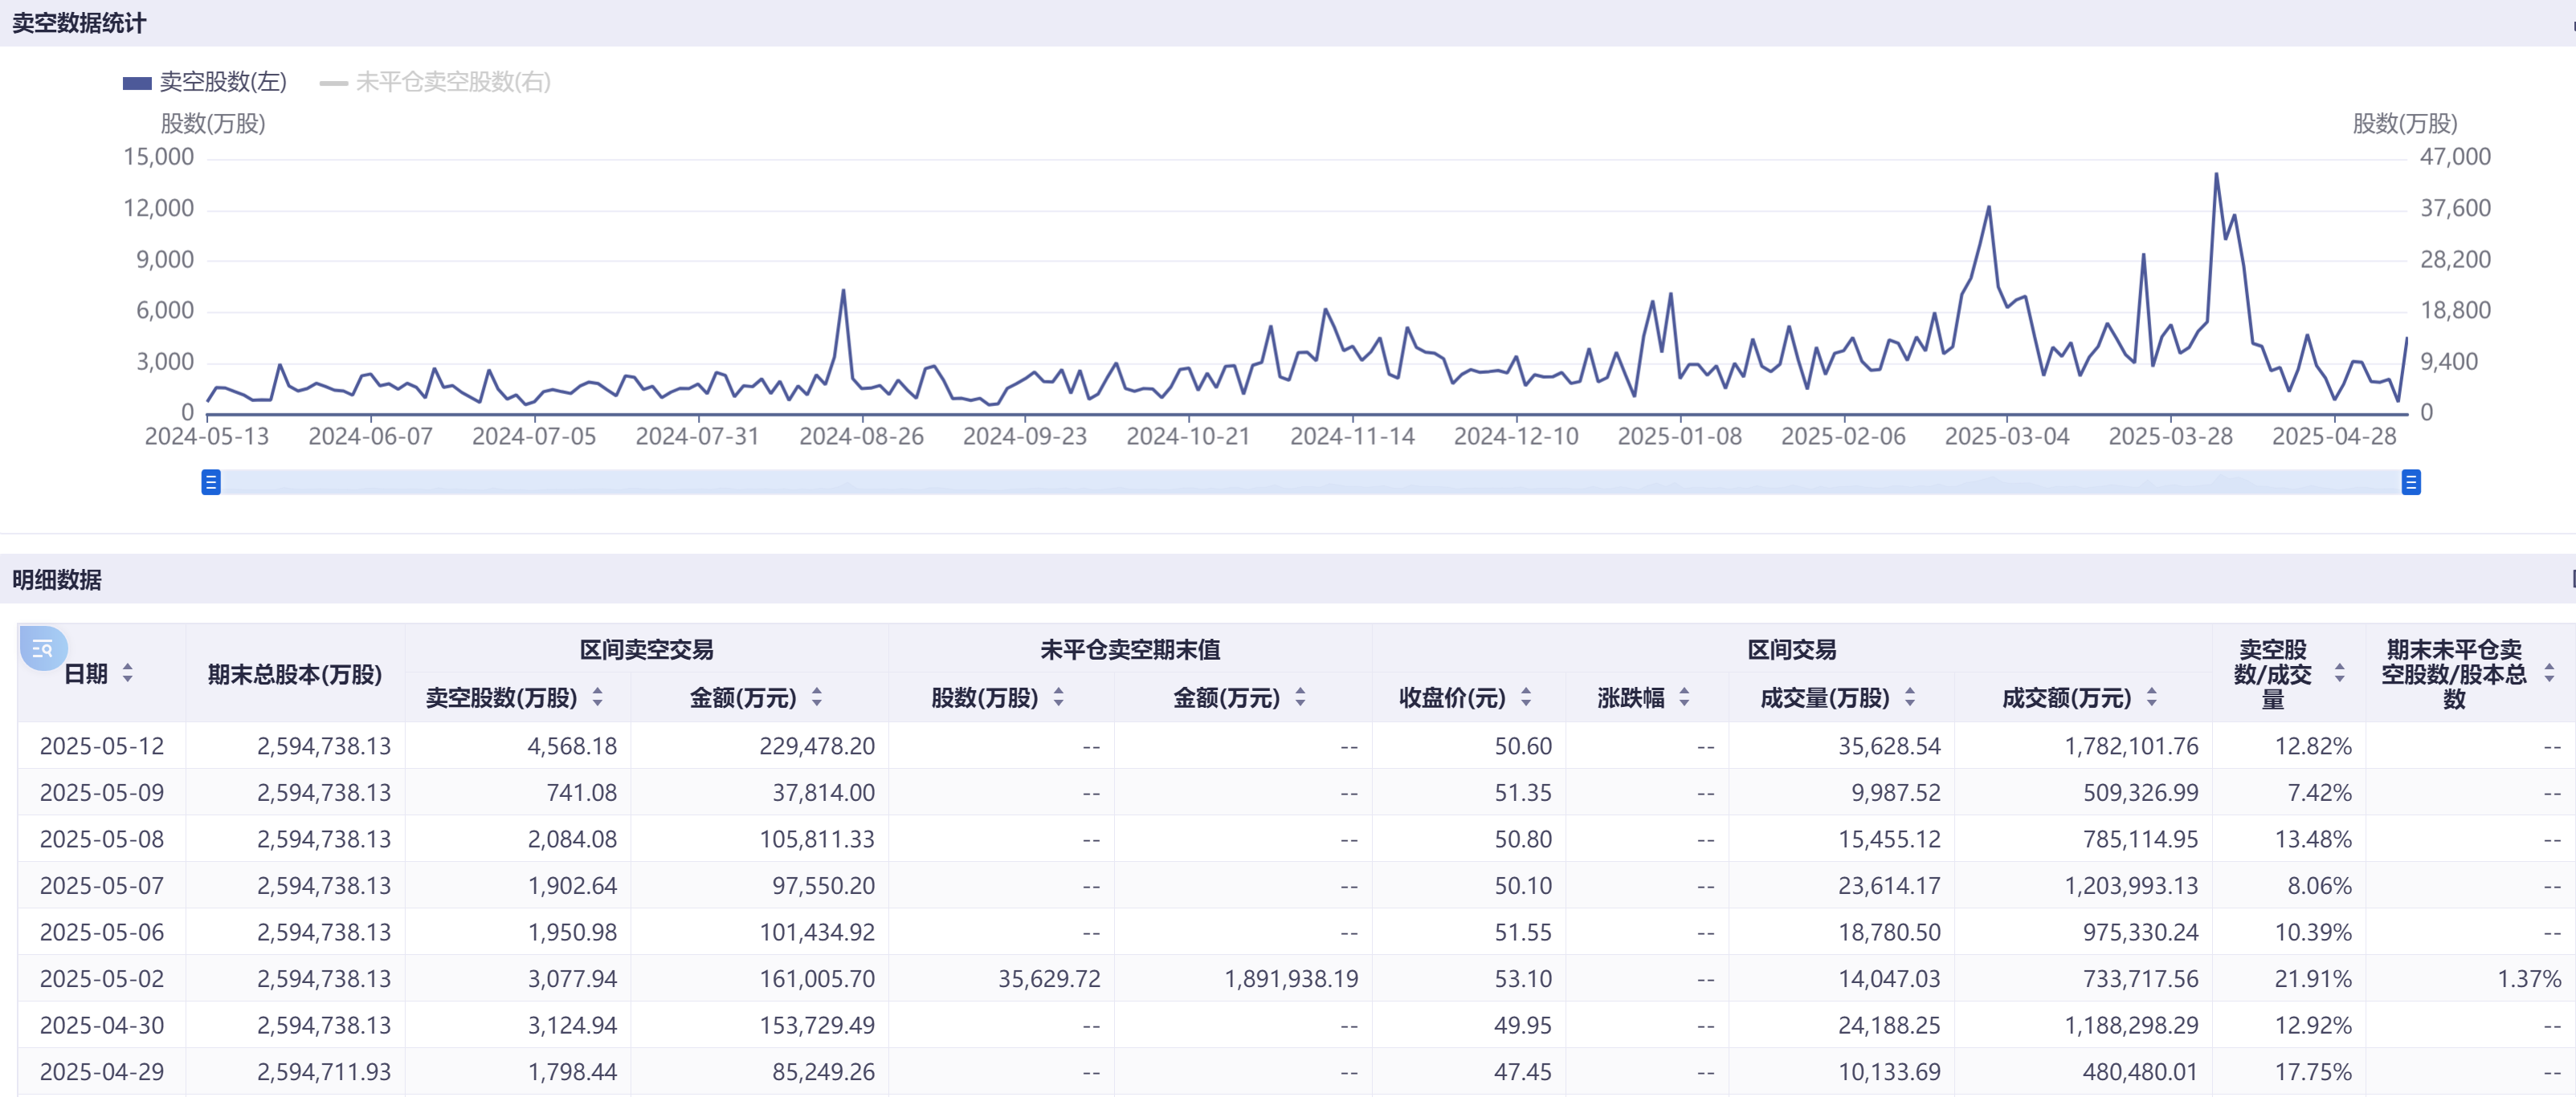Viewport: 2576px width, 1097px height.
Task: Click the 2025-05-02 date cell
Action: click(102, 979)
